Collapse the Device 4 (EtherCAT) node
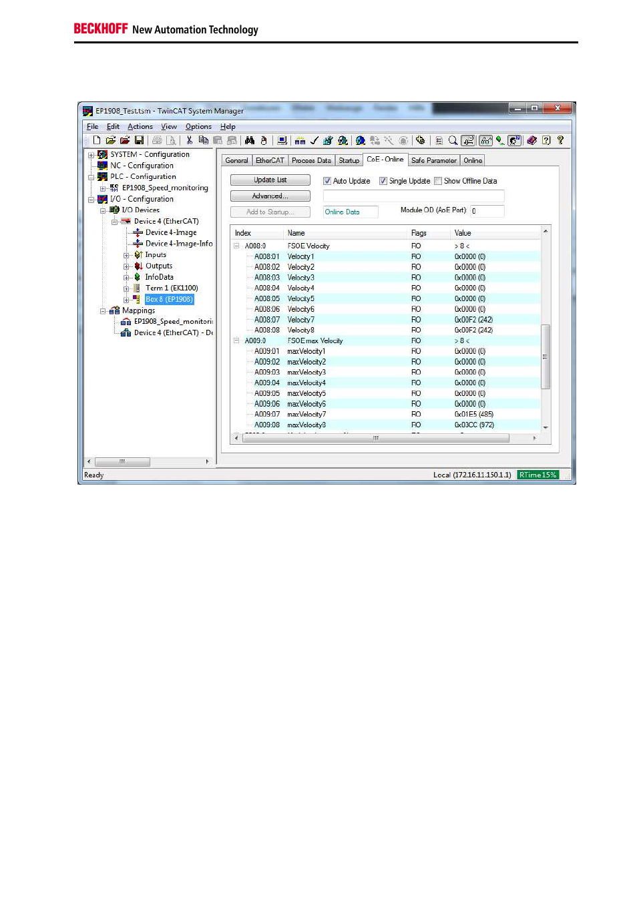This screenshot has height=902, width=637. tap(114, 222)
